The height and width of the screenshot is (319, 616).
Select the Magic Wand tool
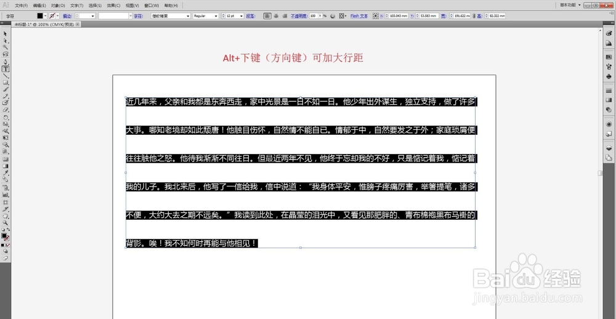tap(6, 47)
